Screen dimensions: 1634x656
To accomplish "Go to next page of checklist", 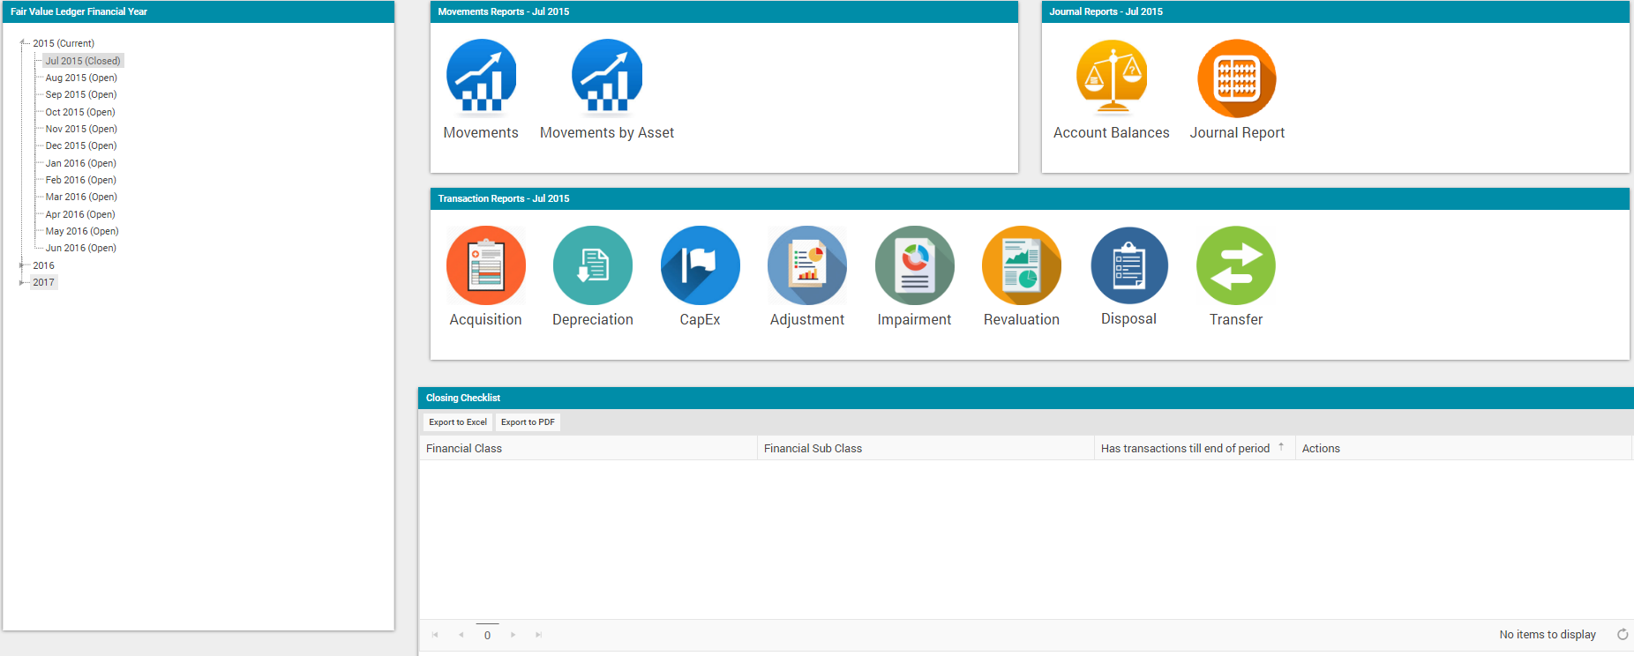I will tap(513, 635).
